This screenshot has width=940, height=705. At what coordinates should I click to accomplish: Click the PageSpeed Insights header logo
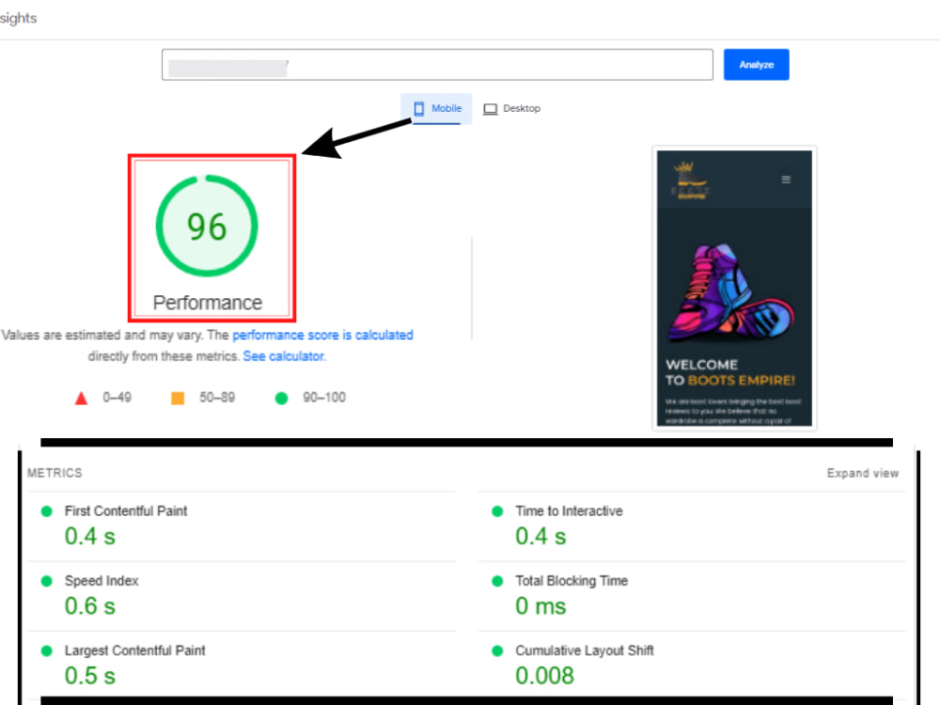coord(18,18)
